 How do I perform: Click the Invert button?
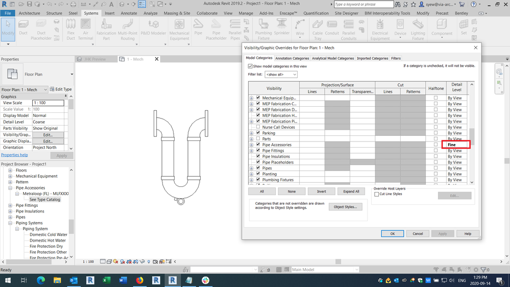(x=321, y=192)
